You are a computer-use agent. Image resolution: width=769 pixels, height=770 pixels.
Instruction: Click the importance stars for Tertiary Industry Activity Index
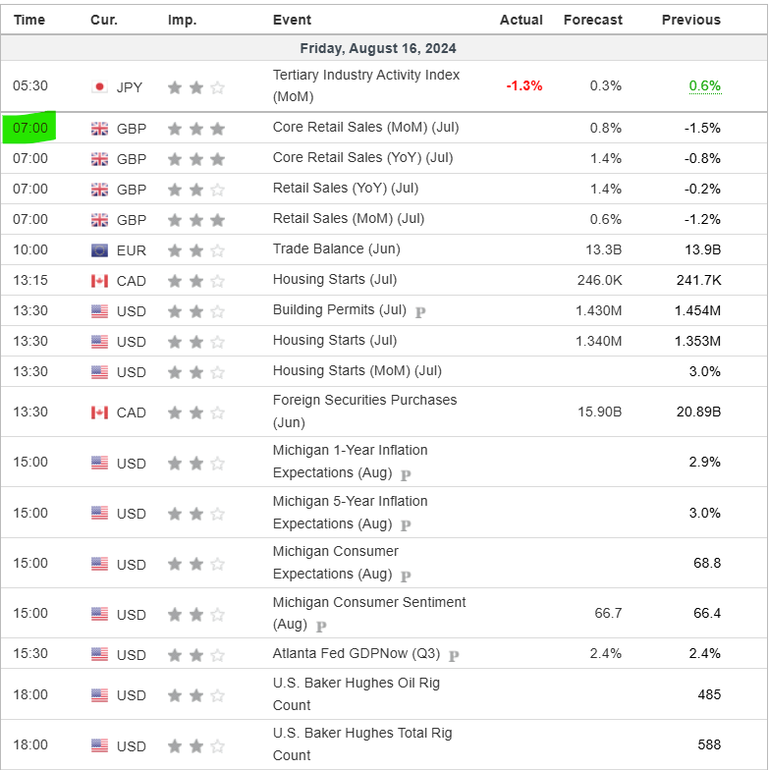(196, 86)
